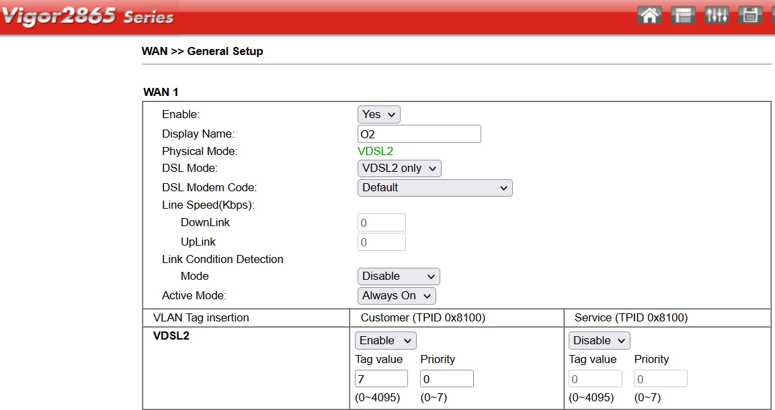Image resolution: width=775 pixels, height=410 pixels.
Task: Click the Home icon in header
Action: click(649, 15)
